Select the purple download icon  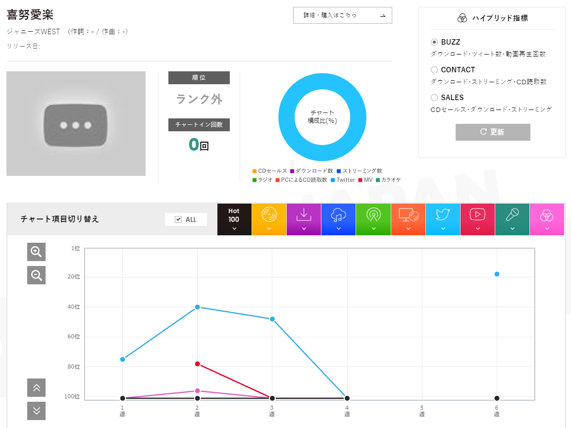(x=304, y=214)
